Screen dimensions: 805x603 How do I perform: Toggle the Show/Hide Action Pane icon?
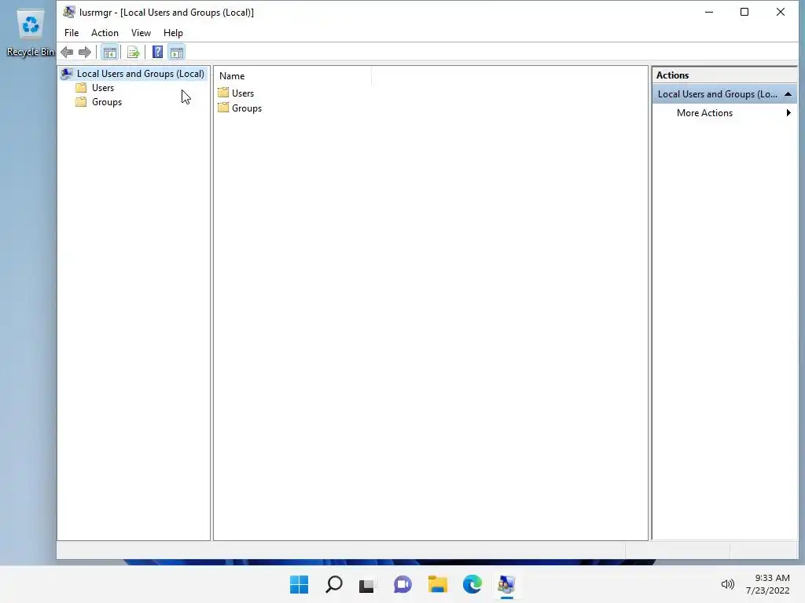[177, 53]
